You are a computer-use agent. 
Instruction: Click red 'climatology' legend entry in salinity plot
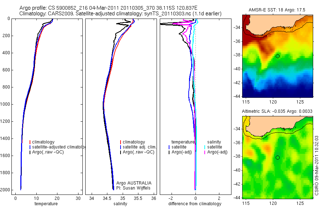coord(132,142)
